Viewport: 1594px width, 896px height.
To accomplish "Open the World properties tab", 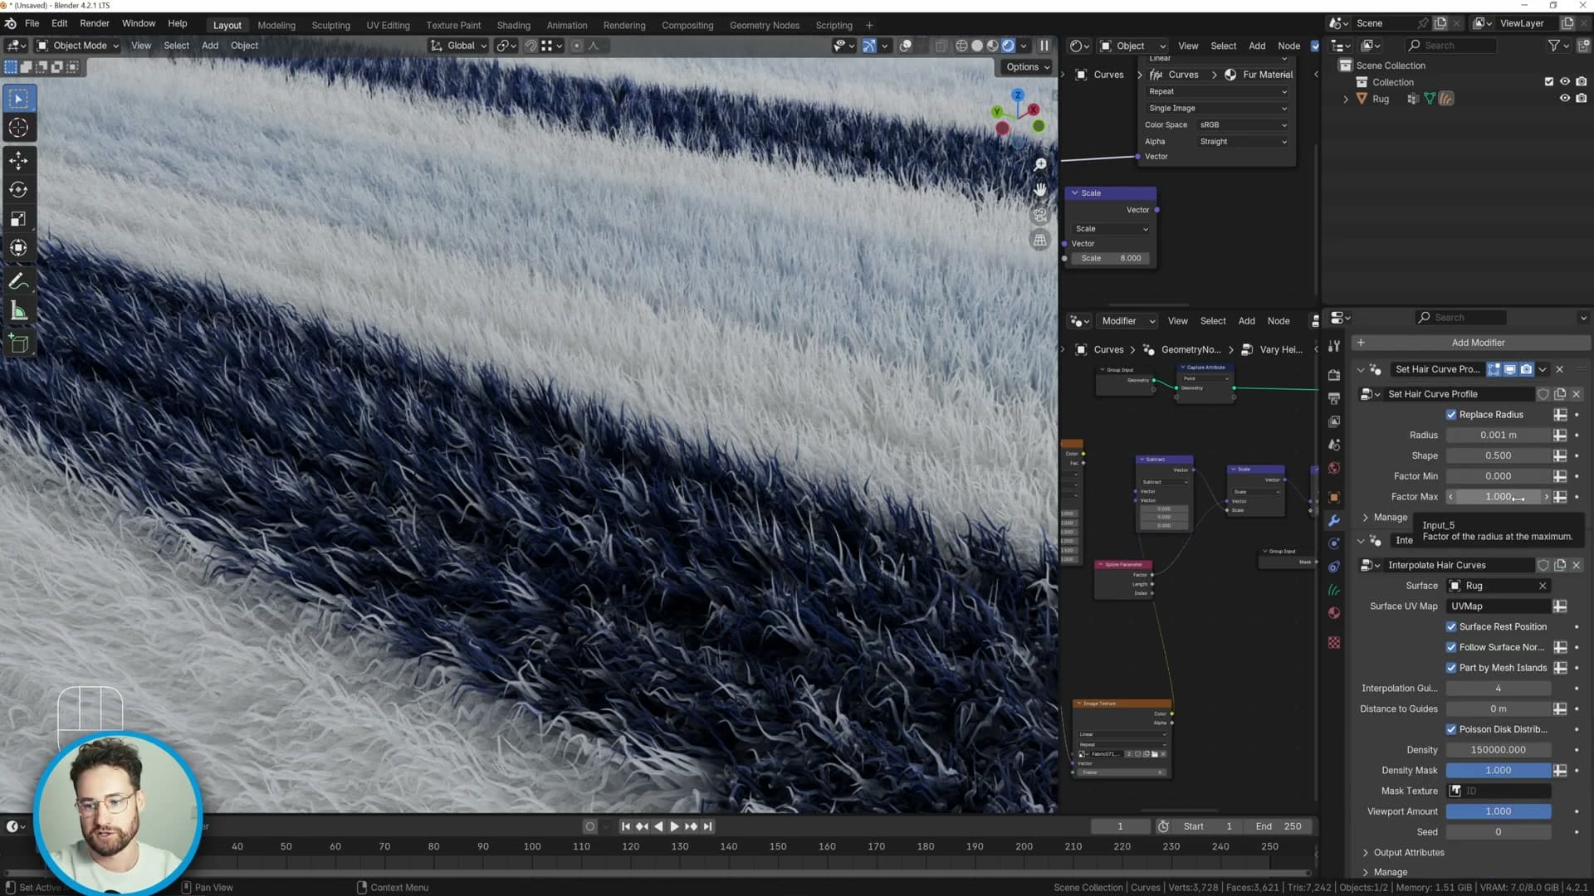I will pos(1334,468).
